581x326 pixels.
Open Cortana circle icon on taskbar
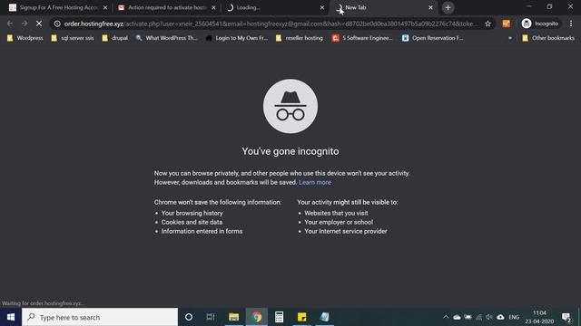tap(189, 317)
